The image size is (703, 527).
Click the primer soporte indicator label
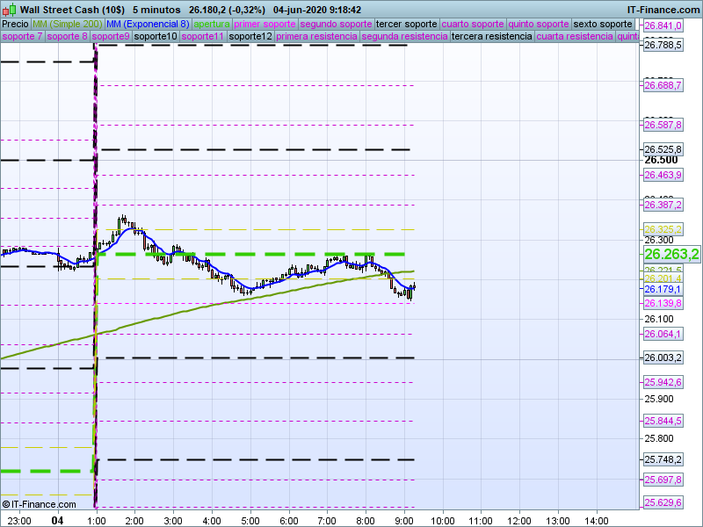pyautogui.click(x=265, y=24)
